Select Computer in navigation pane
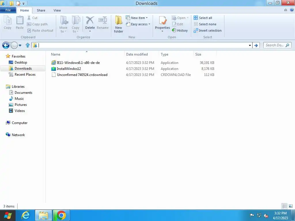Screen dimensions: 295x221 point(20,123)
